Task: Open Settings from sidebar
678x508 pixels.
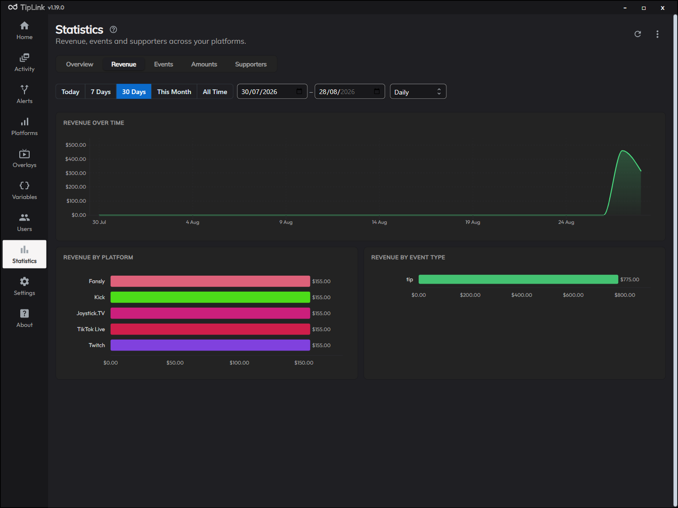Action: click(x=24, y=286)
